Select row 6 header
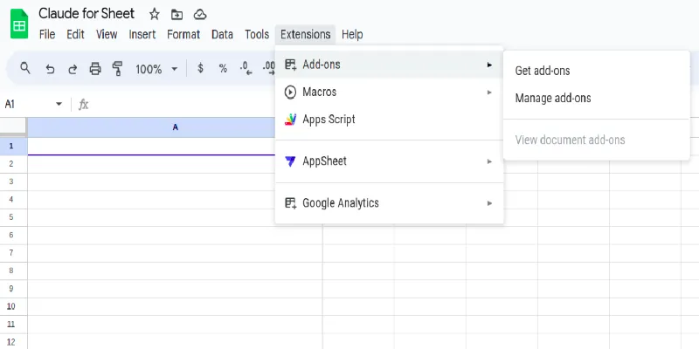 coord(13,236)
